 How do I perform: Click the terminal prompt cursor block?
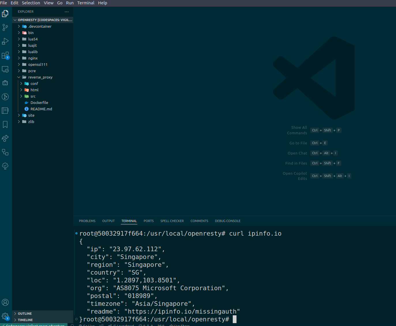[235, 319]
